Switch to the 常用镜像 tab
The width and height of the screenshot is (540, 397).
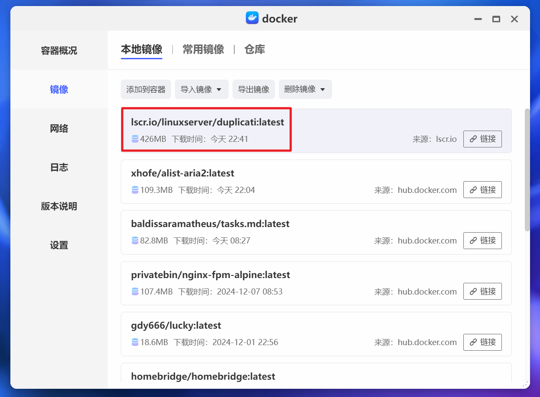click(x=203, y=49)
